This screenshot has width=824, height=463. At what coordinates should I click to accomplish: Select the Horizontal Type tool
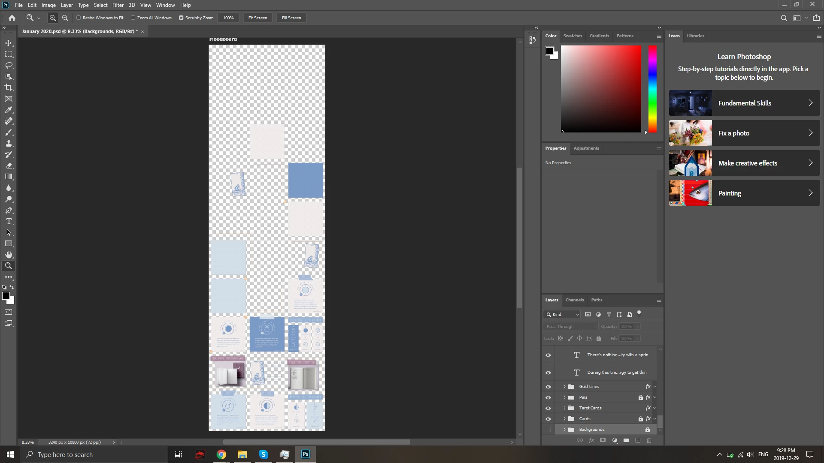9,221
